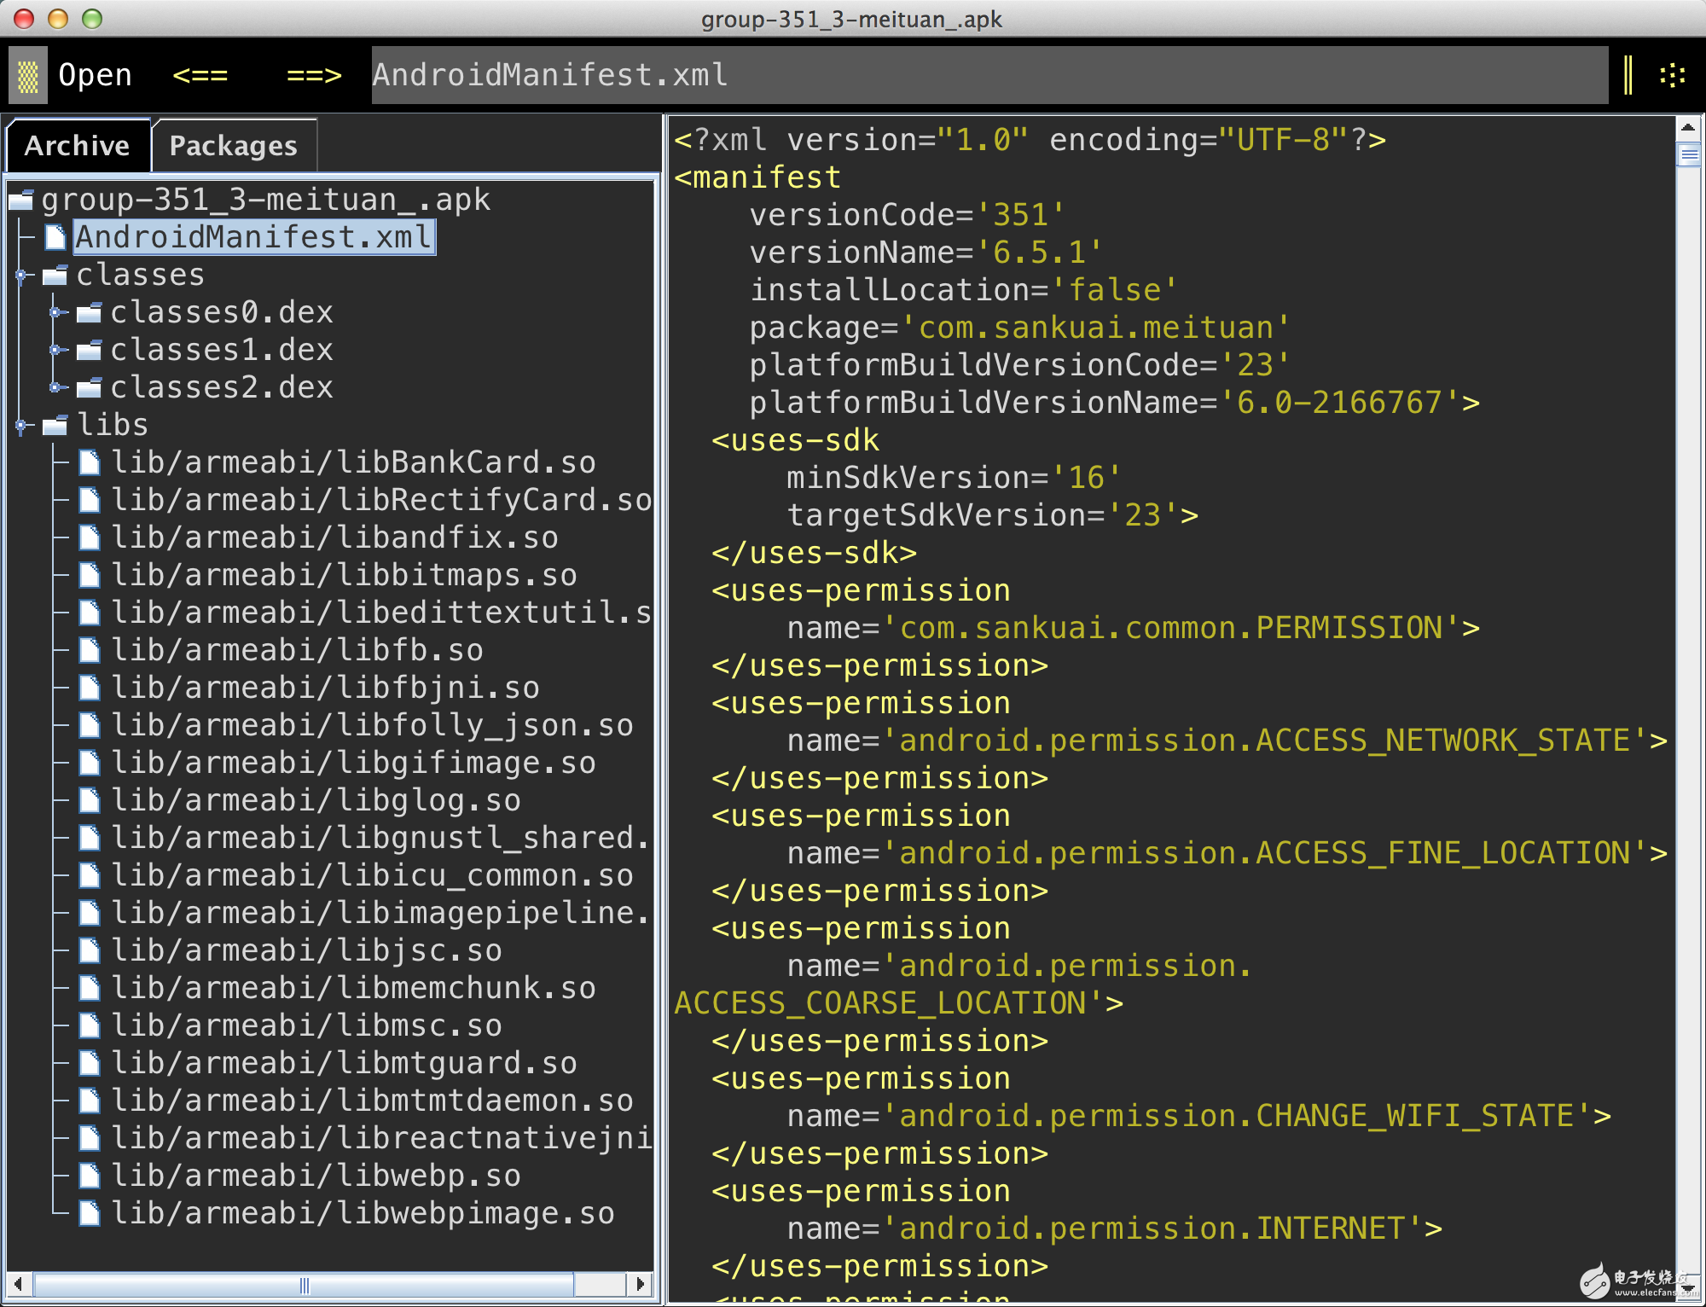This screenshot has height=1307, width=1706.
Task: Click the file icon beside libBankCard.so
Action: tap(90, 462)
